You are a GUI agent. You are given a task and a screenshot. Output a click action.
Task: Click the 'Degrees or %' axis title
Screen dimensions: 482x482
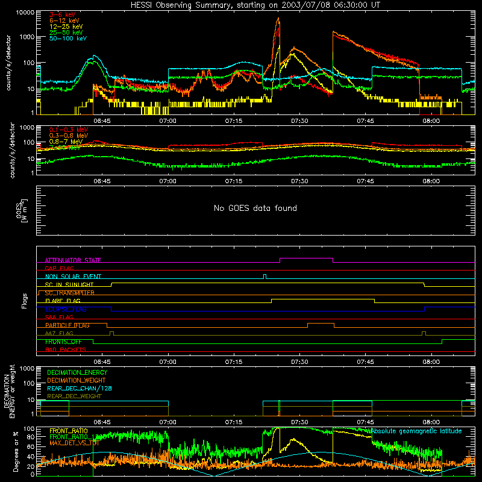(16, 451)
